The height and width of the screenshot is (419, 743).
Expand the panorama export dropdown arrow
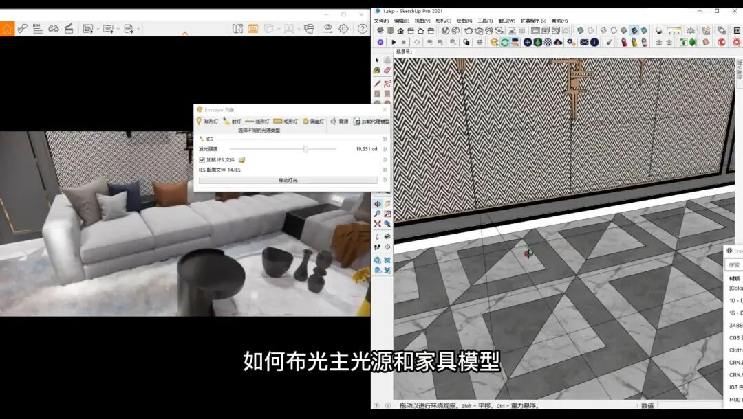tap(118, 30)
